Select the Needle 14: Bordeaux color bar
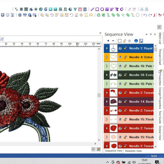The image size is (164, 164). 129,102
